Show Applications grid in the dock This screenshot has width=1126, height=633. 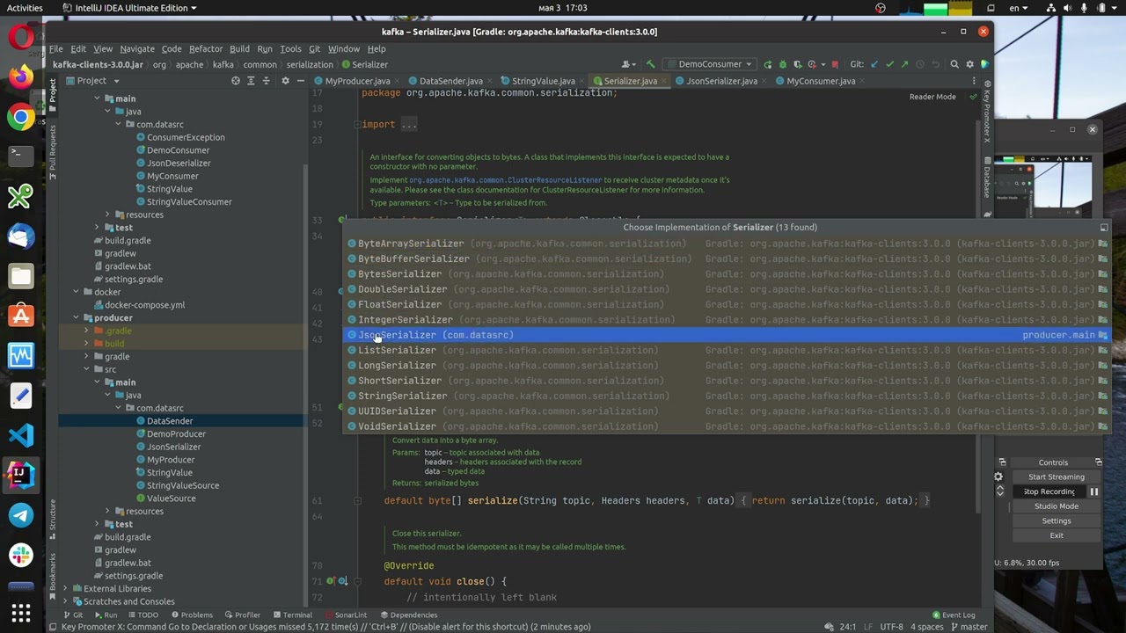point(21,613)
